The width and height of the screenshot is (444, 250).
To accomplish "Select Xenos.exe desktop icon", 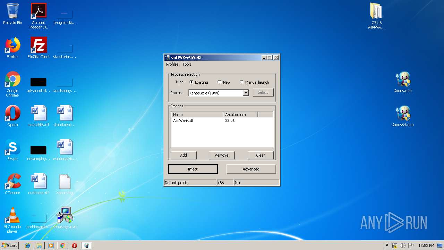I will pos(403,82).
